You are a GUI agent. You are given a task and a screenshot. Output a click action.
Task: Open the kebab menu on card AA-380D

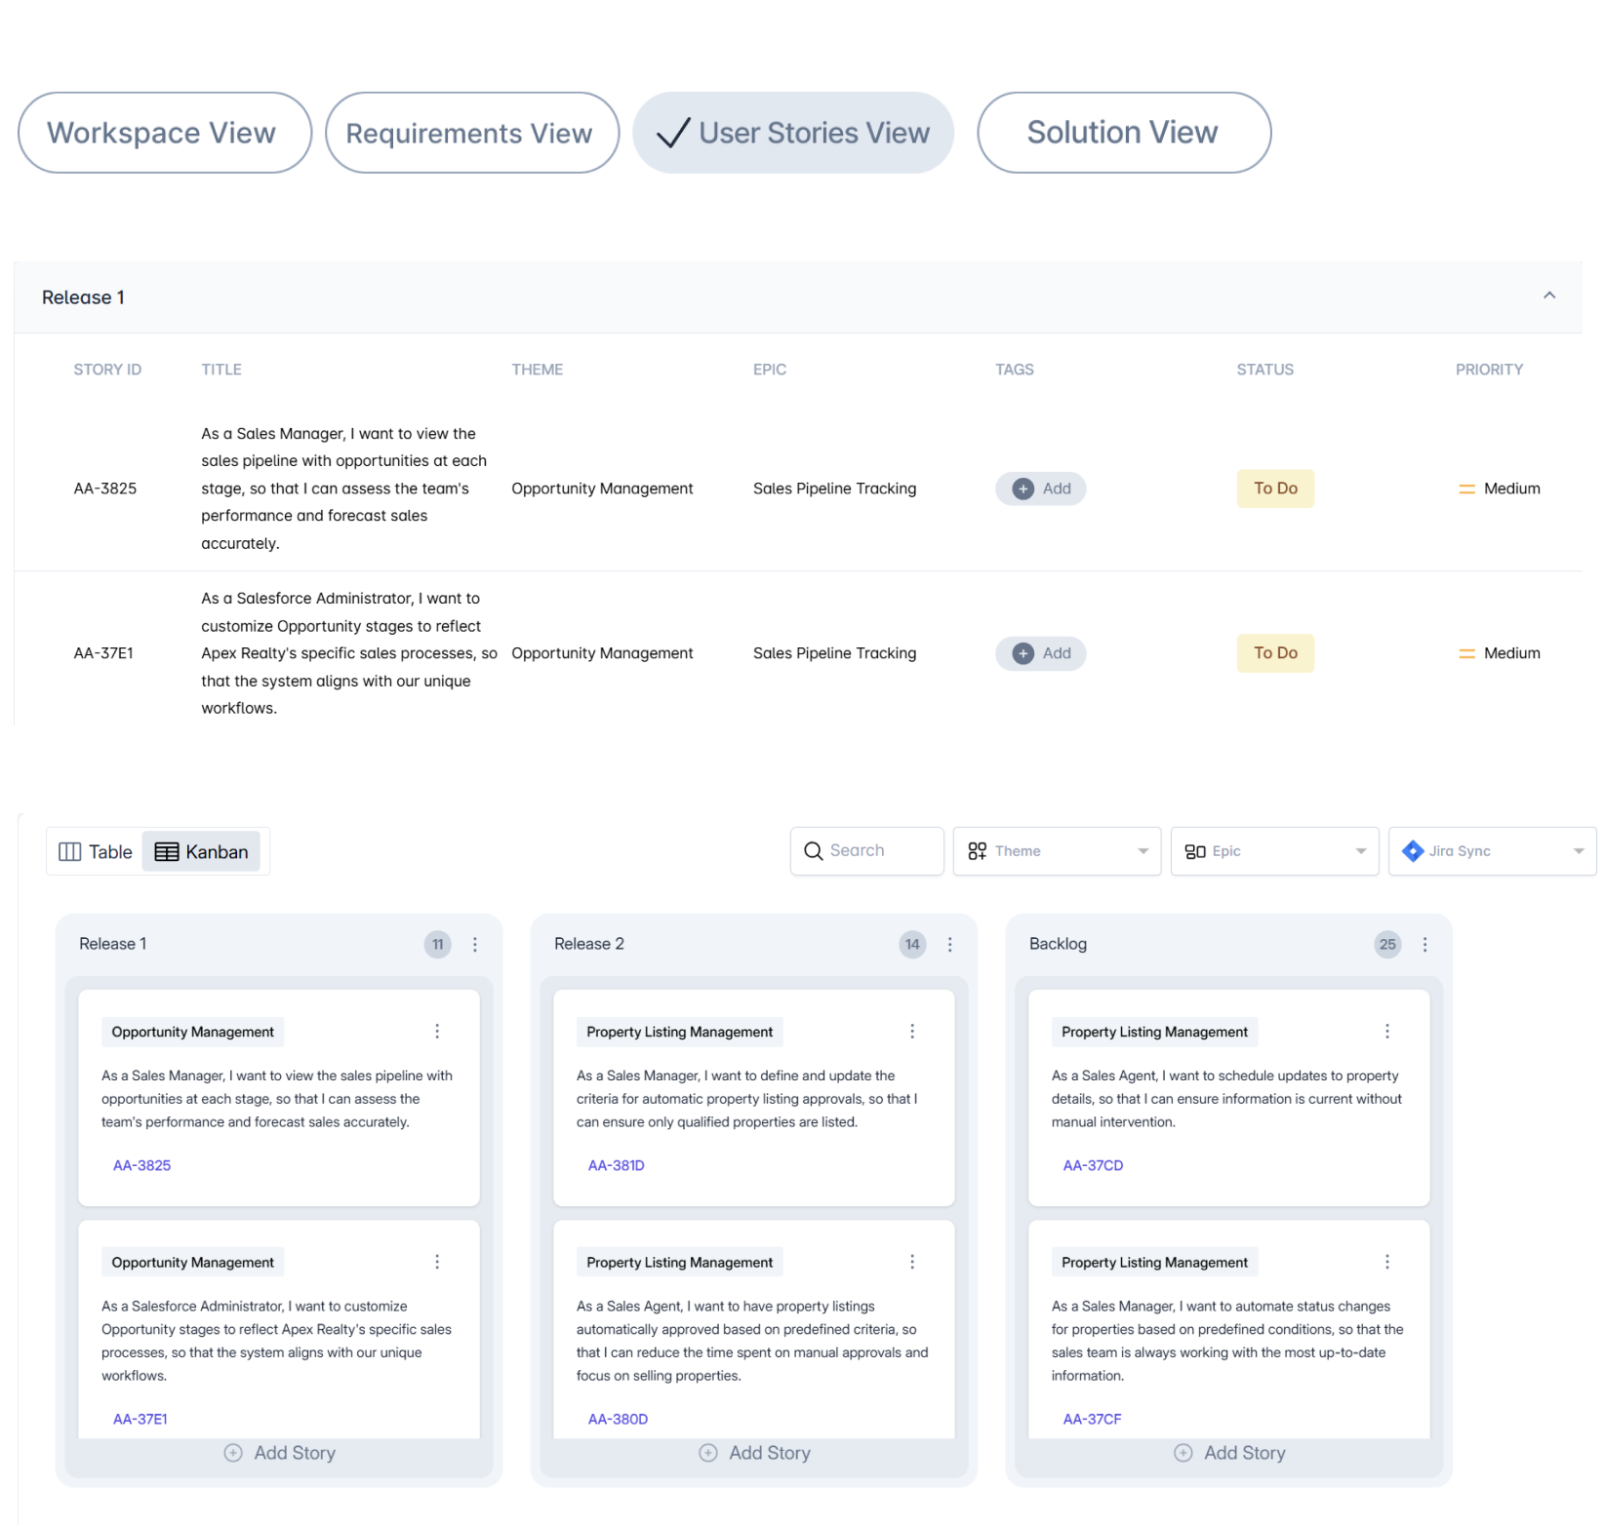click(x=912, y=1261)
